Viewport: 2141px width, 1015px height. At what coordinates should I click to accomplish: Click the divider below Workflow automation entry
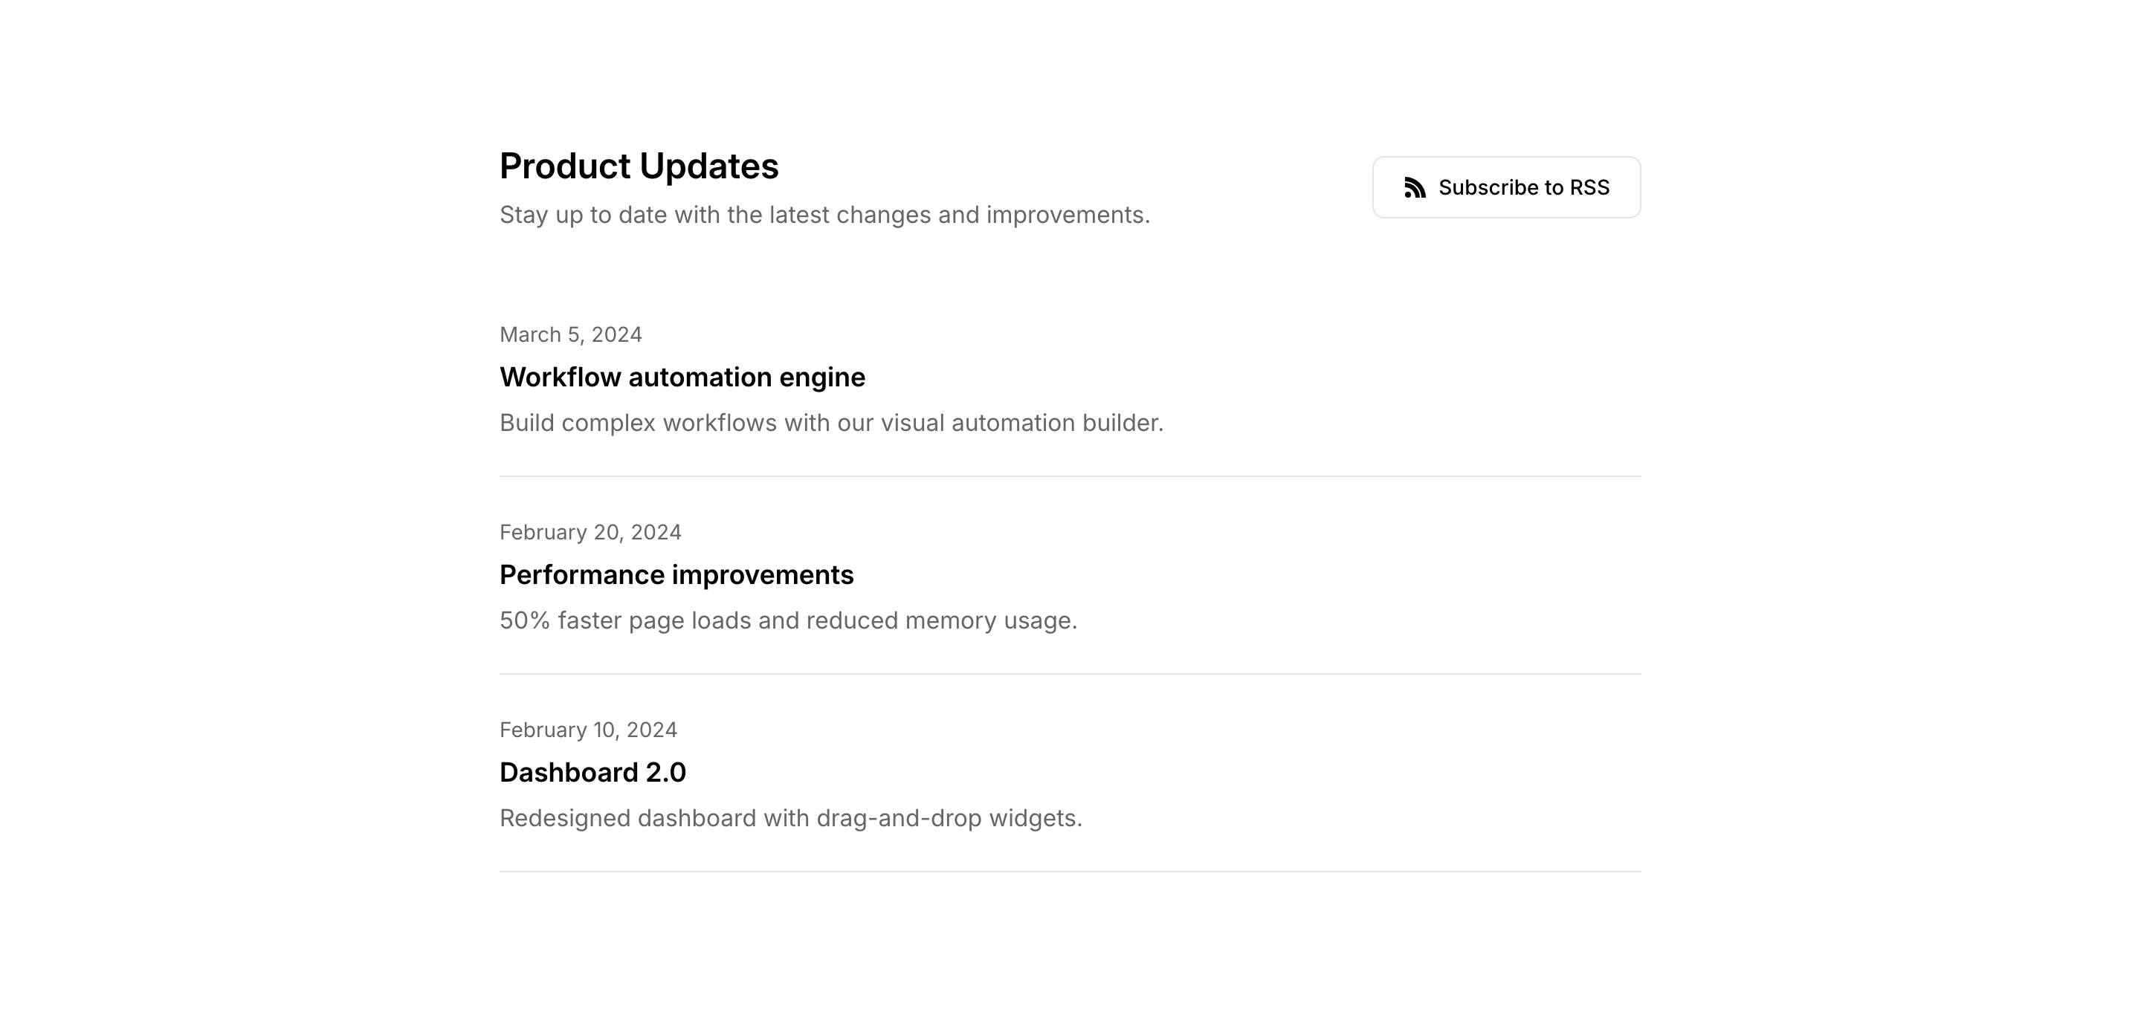[x=1070, y=476]
